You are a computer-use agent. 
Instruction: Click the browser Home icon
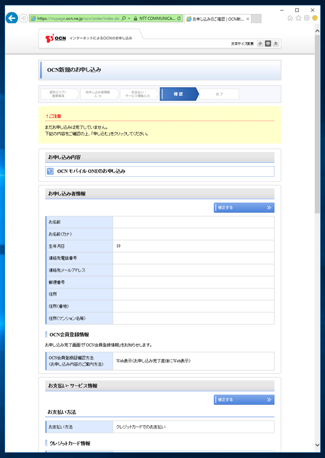coord(290,18)
